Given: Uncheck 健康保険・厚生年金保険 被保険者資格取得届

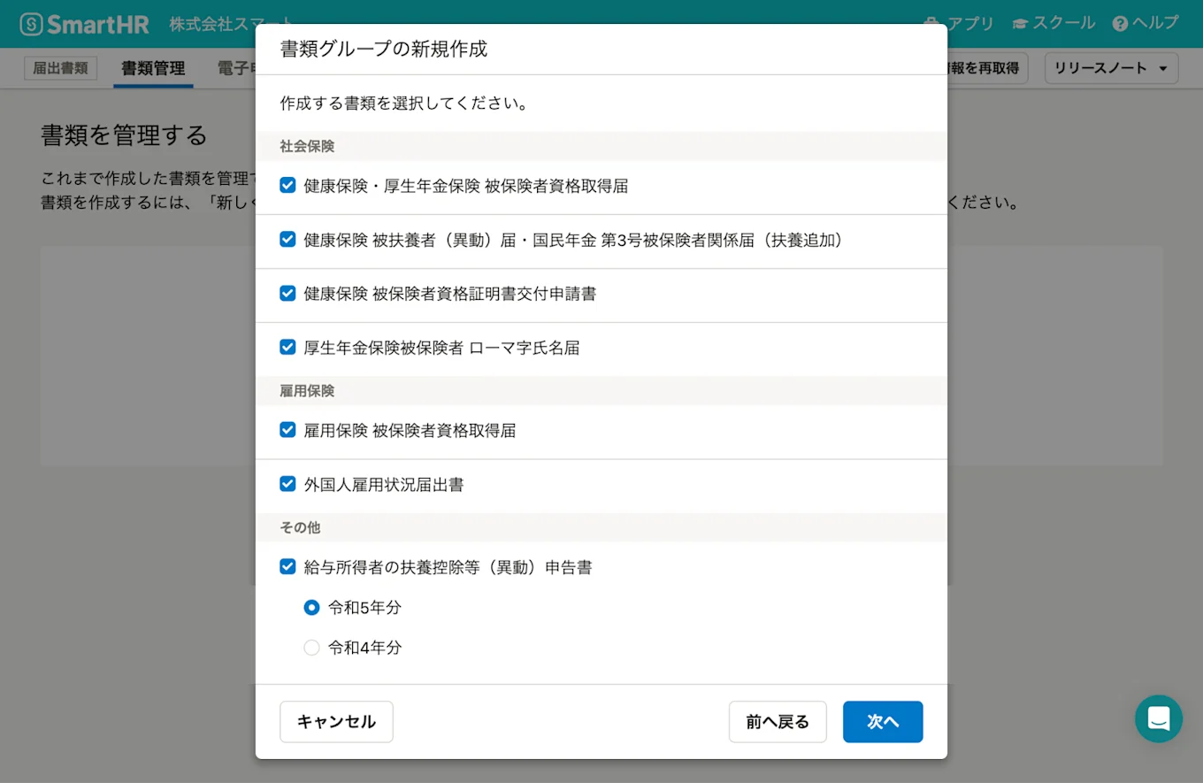Looking at the screenshot, I should [x=287, y=185].
